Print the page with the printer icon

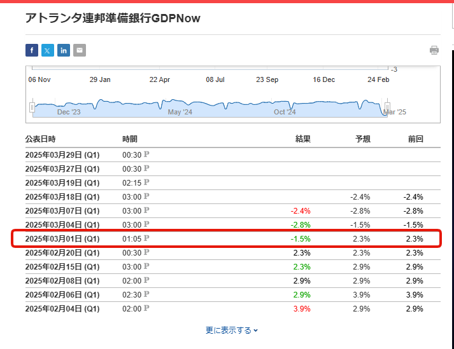pos(434,50)
